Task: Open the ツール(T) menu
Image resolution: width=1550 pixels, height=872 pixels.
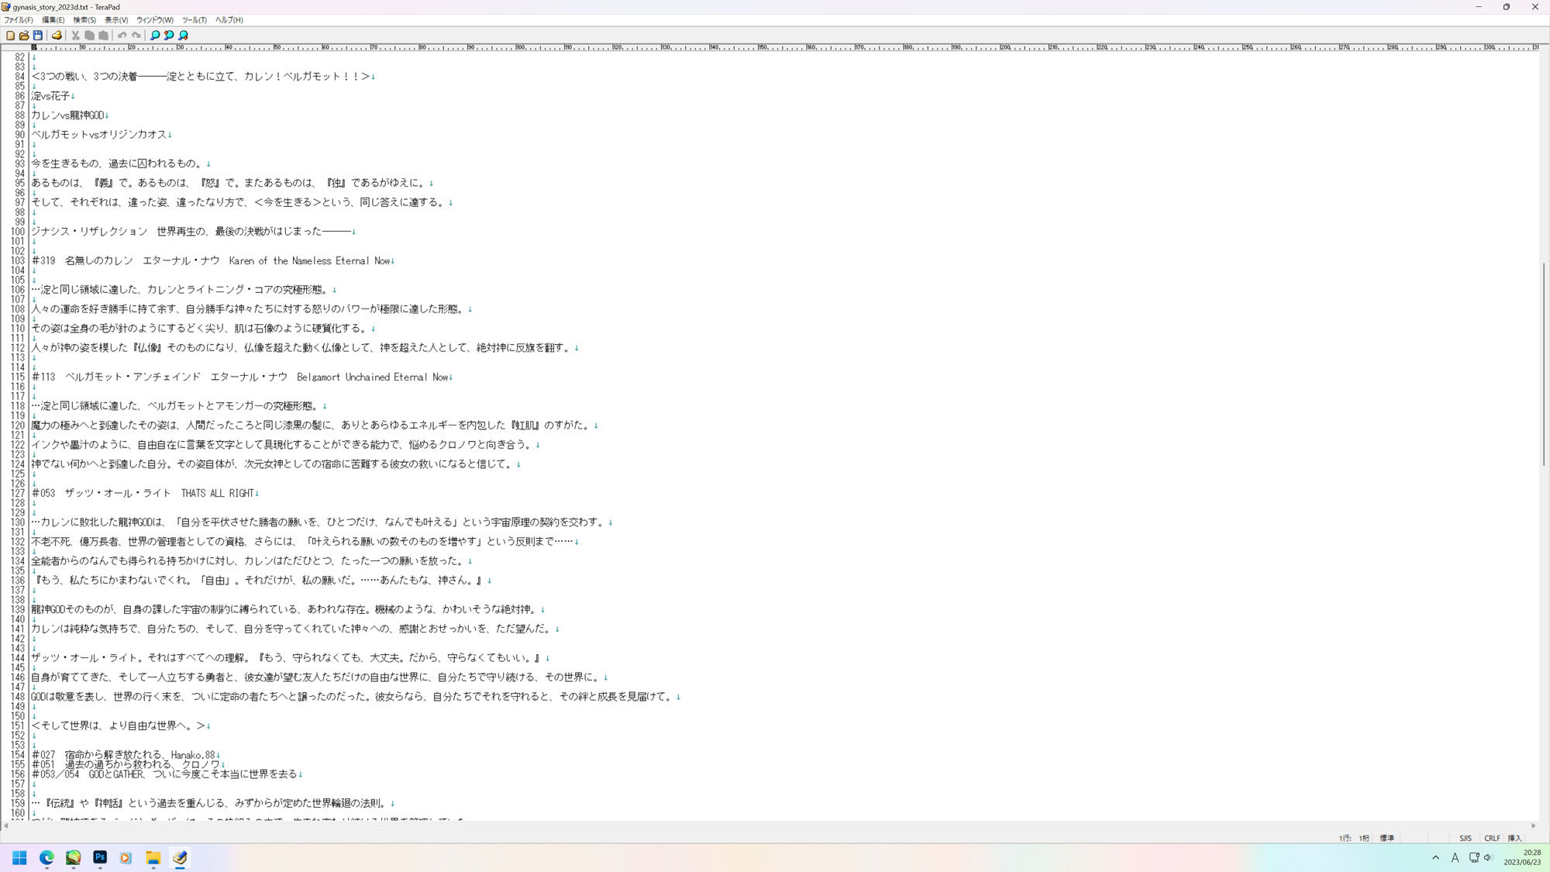Action: 194,20
